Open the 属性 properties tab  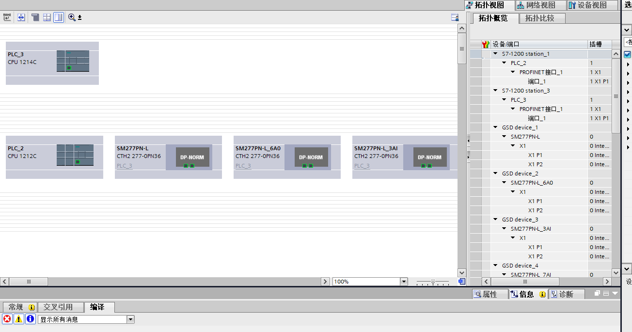(x=490, y=294)
